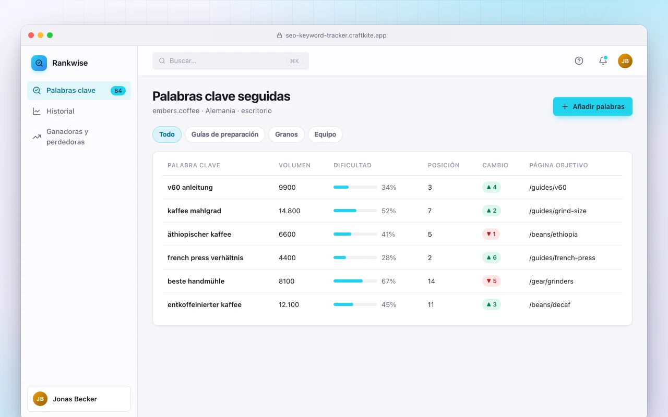
Task: Click the Historial chart icon
Action: tap(37, 112)
